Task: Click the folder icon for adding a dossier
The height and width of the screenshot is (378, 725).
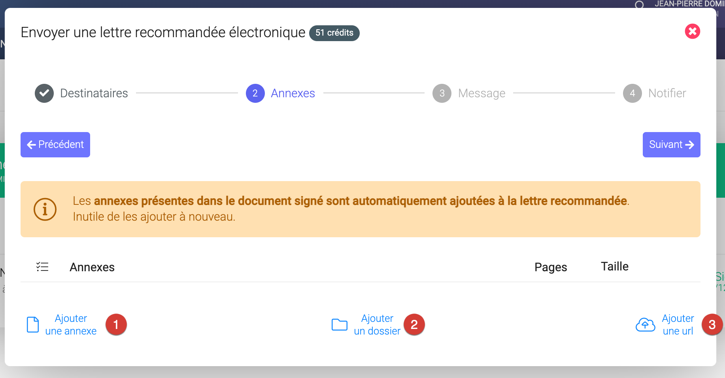Action: coord(339,325)
